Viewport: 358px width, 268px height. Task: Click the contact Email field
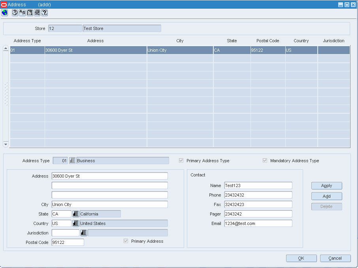pyautogui.click(x=258, y=223)
